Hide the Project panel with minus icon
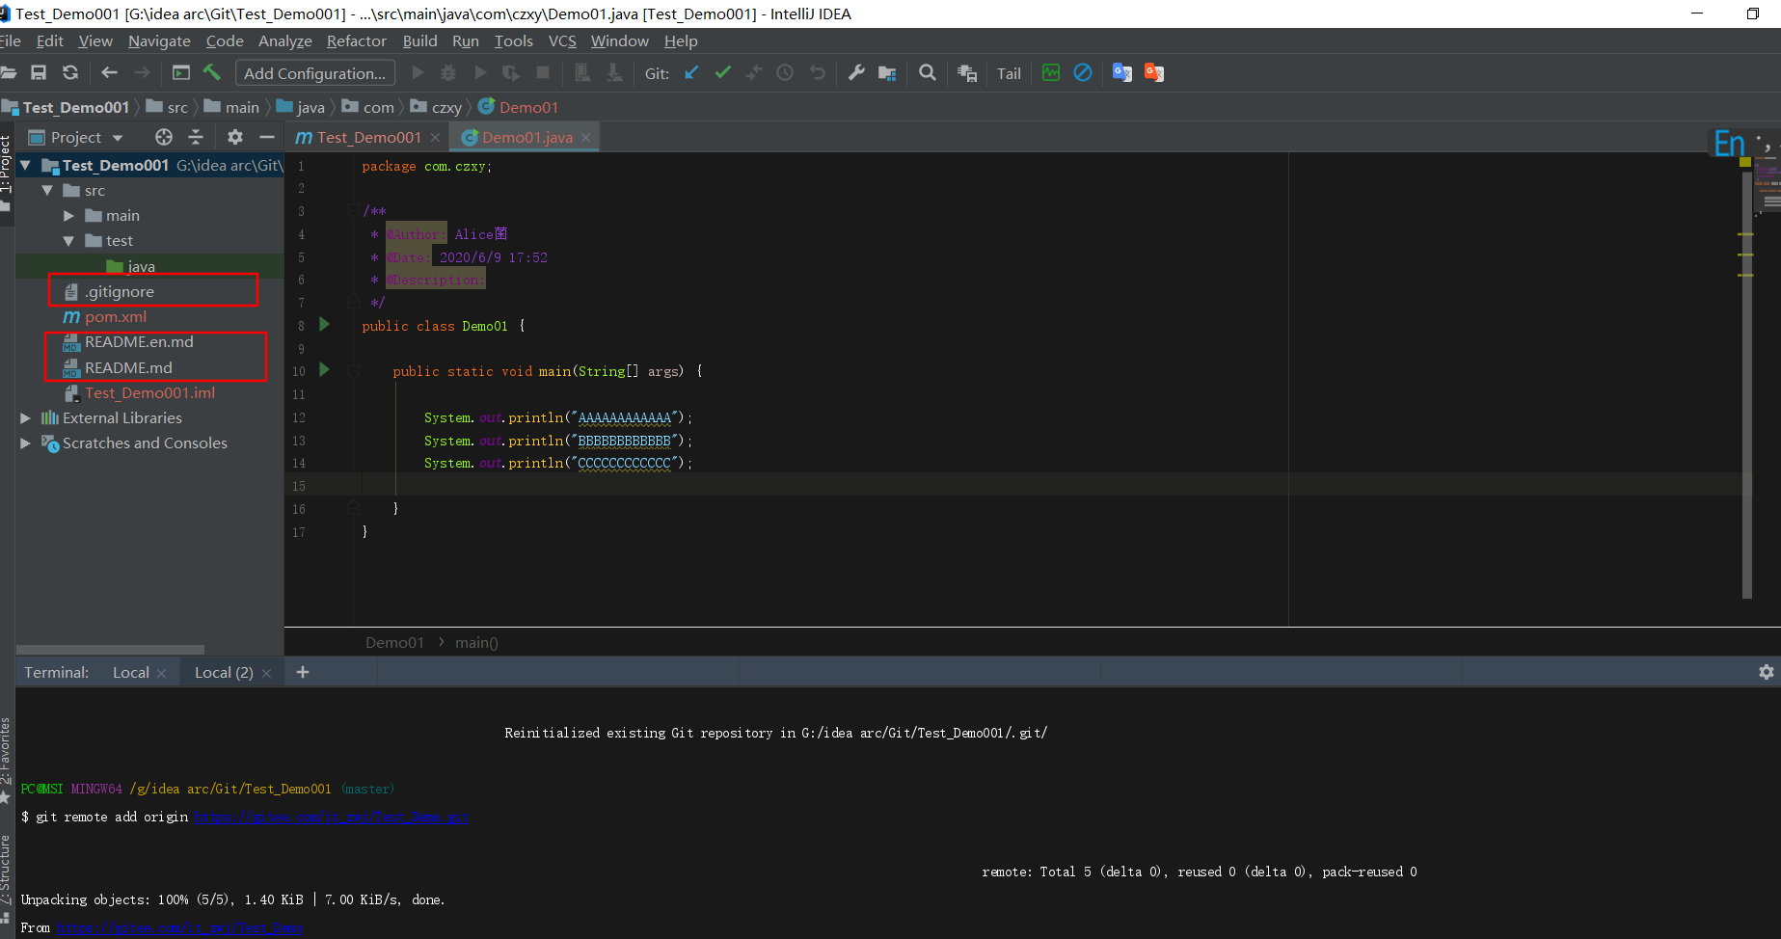Screen dimensions: 1781x939 [267, 137]
